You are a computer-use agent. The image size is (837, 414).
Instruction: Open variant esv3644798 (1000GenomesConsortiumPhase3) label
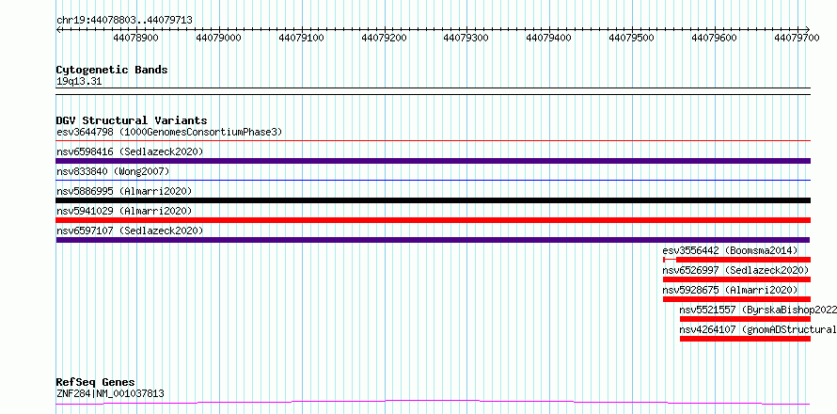(x=169, y=132)
